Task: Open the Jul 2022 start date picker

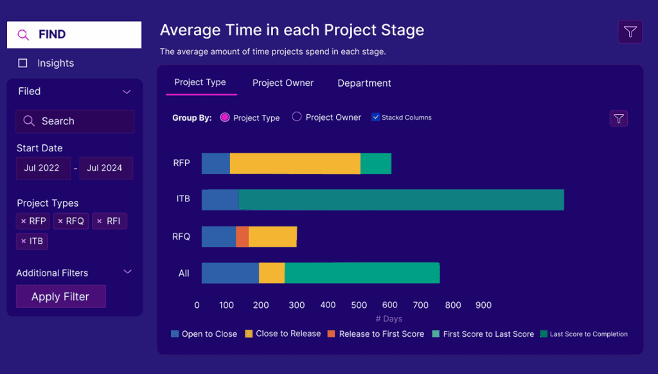Action: pos(42,168)
